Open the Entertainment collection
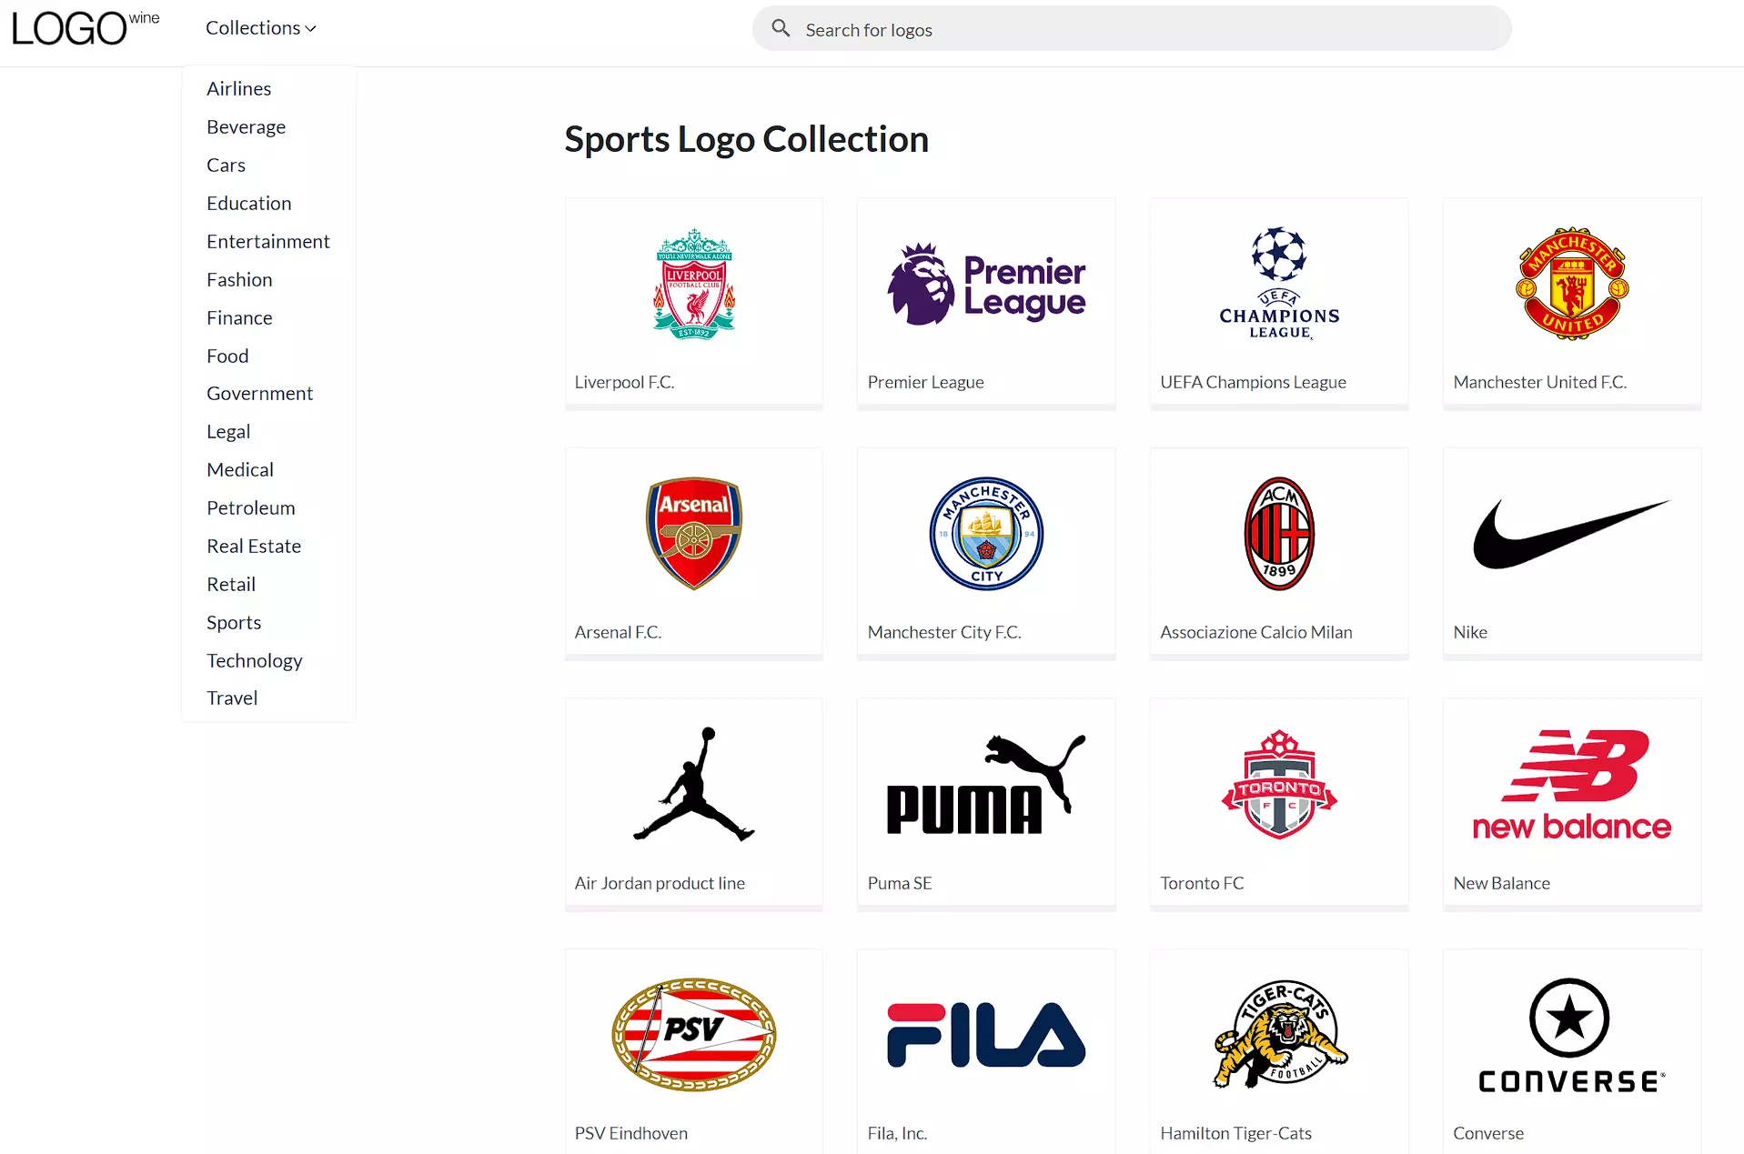 (267, 241)
